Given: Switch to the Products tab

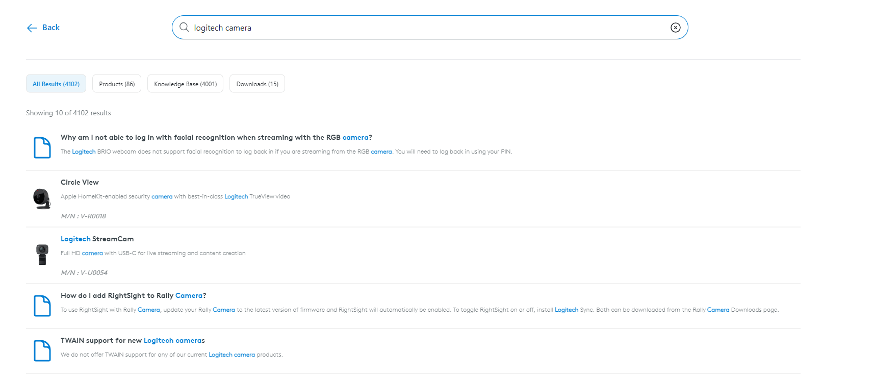Looking at the screenshot, I should click(x=117, y=84).
